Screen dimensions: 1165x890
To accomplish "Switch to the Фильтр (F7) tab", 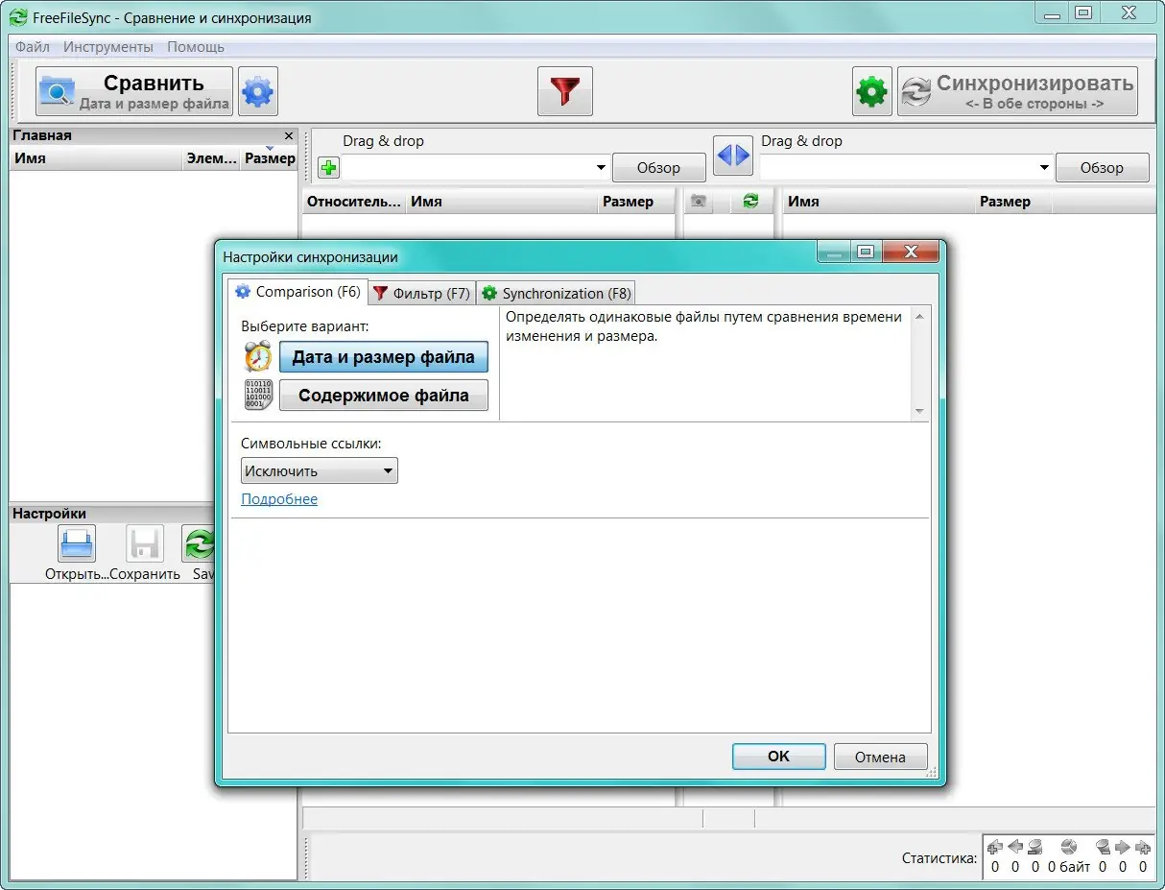I will 421,294.
